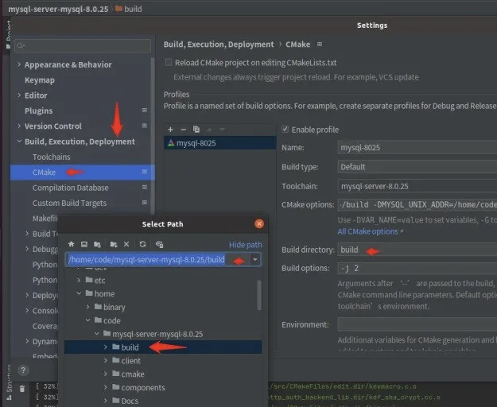The width and height of the screenshot is (497, 407).
Task: Click the Delete icon in Select Path toolbar
Action: (x=126, y=245)
